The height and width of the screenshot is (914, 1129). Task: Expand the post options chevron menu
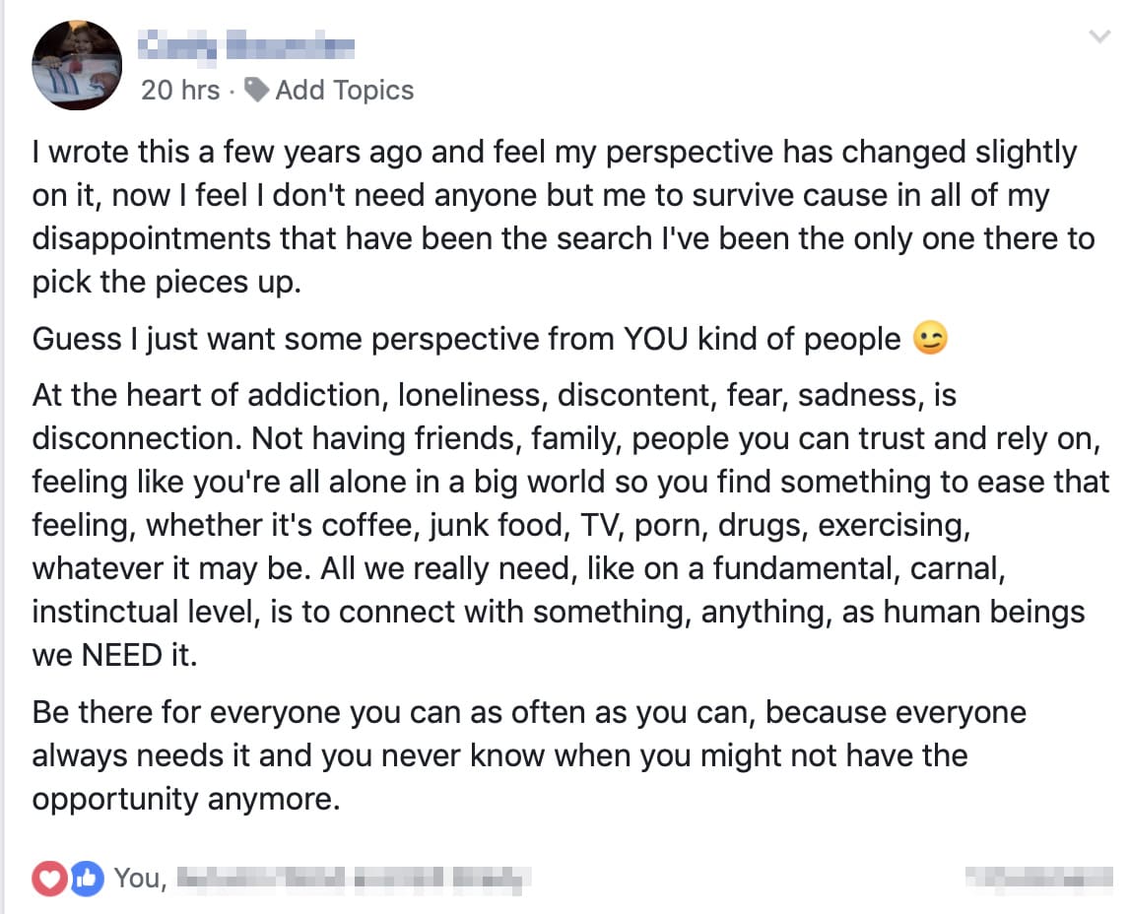click(1099, 36)
